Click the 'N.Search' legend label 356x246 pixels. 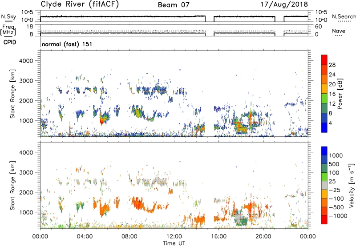coord(344,16)
